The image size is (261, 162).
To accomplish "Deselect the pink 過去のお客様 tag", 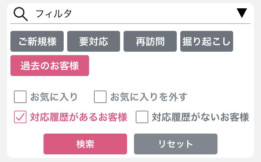I will coord(50,66).
